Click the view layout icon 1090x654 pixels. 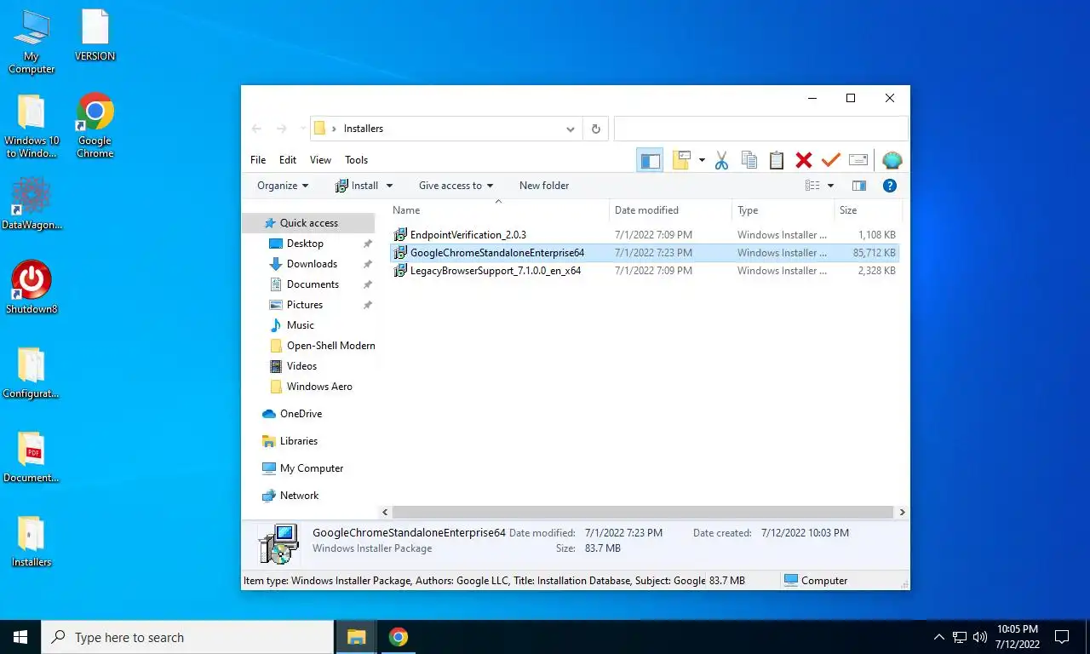[813, 186]
